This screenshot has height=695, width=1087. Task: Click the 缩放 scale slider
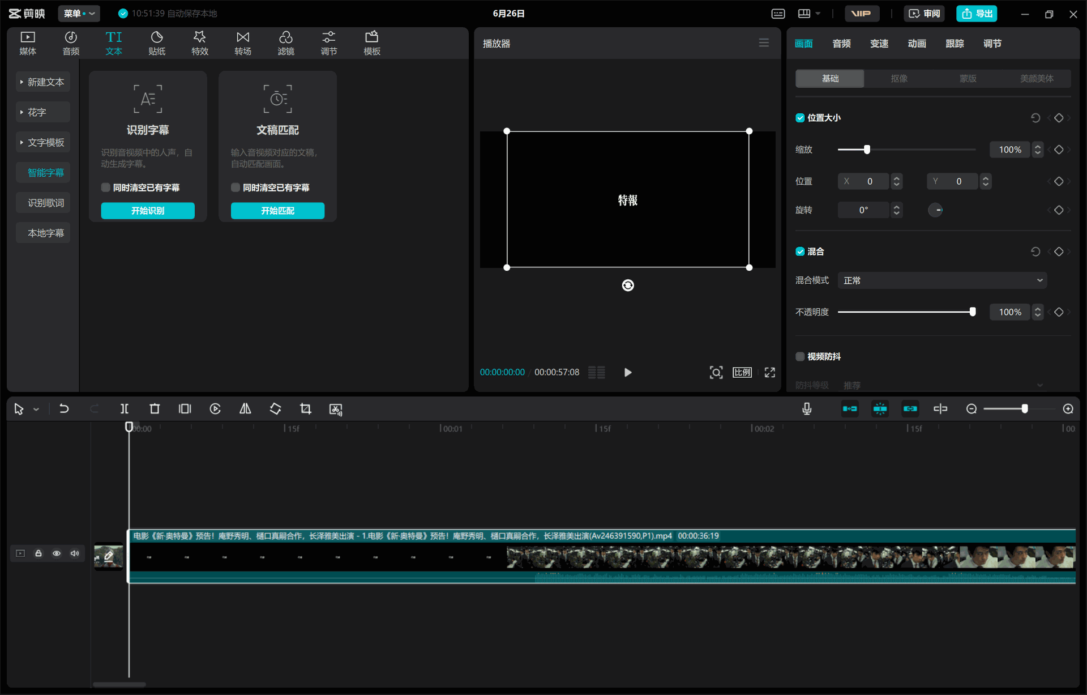907,150
